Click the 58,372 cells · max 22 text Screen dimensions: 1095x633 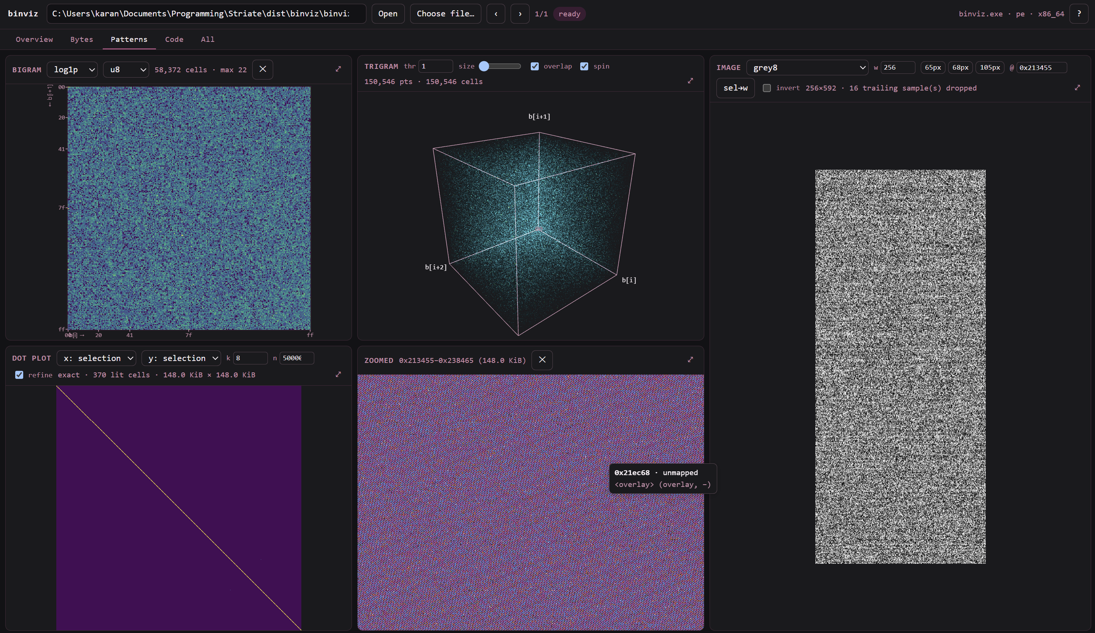[x=200, y=70]
